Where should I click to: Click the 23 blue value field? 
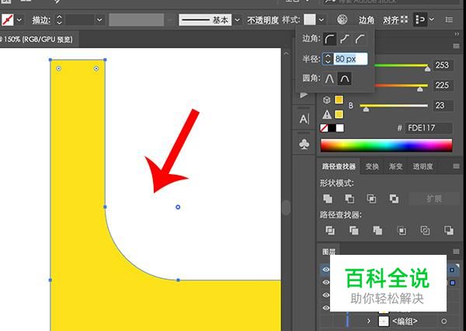coord(443,106)
